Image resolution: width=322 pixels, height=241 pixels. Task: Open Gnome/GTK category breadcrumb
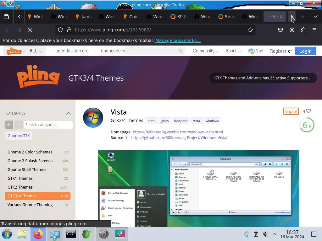[19, 136]
